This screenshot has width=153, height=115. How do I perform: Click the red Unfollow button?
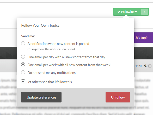tap(118, 97)
